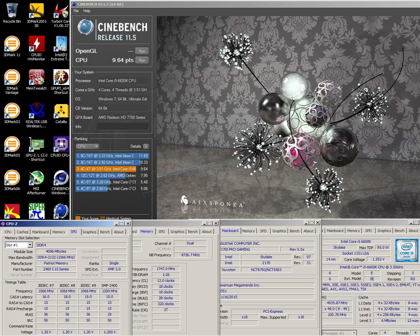Open the Help menu in Cinebench

coord(87,11)
